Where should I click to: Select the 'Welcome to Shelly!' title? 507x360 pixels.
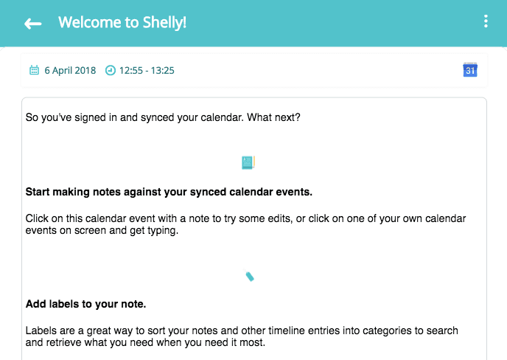pyautogui.click(x=122, y=22)
